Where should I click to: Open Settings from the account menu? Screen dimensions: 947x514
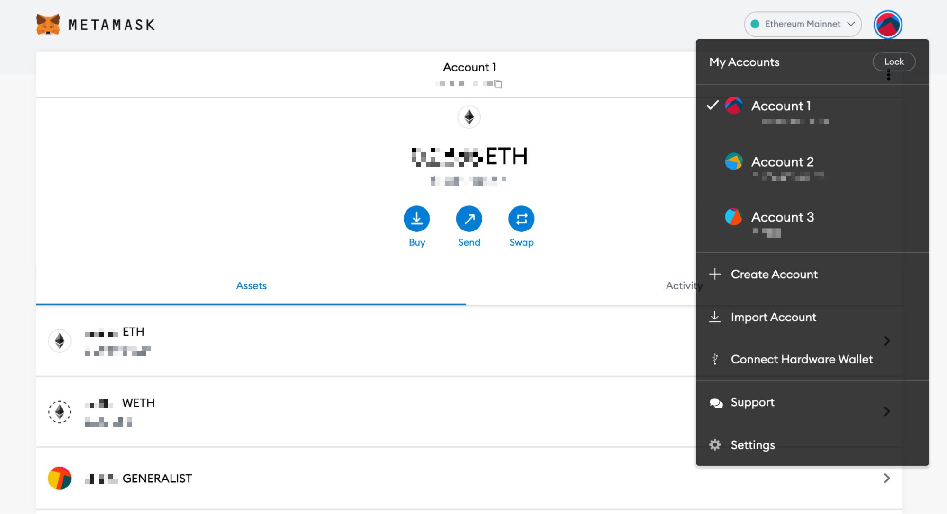[x=752, y=445]
